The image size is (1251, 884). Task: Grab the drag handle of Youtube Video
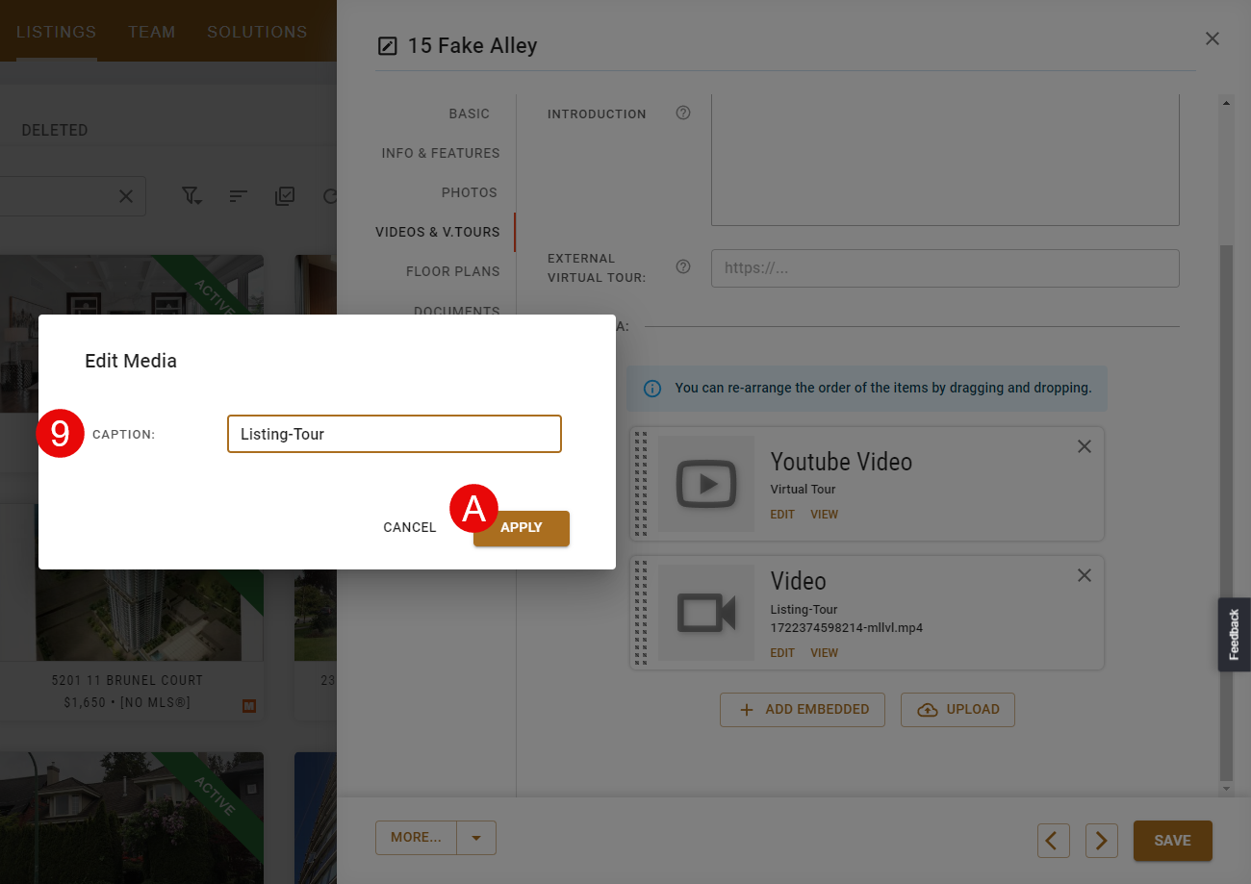coord(641,484)
